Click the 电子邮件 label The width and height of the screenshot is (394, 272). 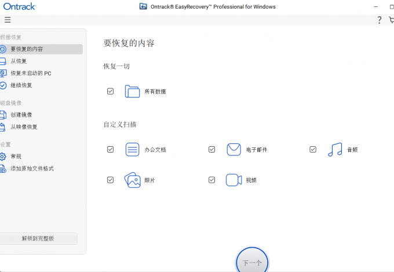(x=257, y=150)
